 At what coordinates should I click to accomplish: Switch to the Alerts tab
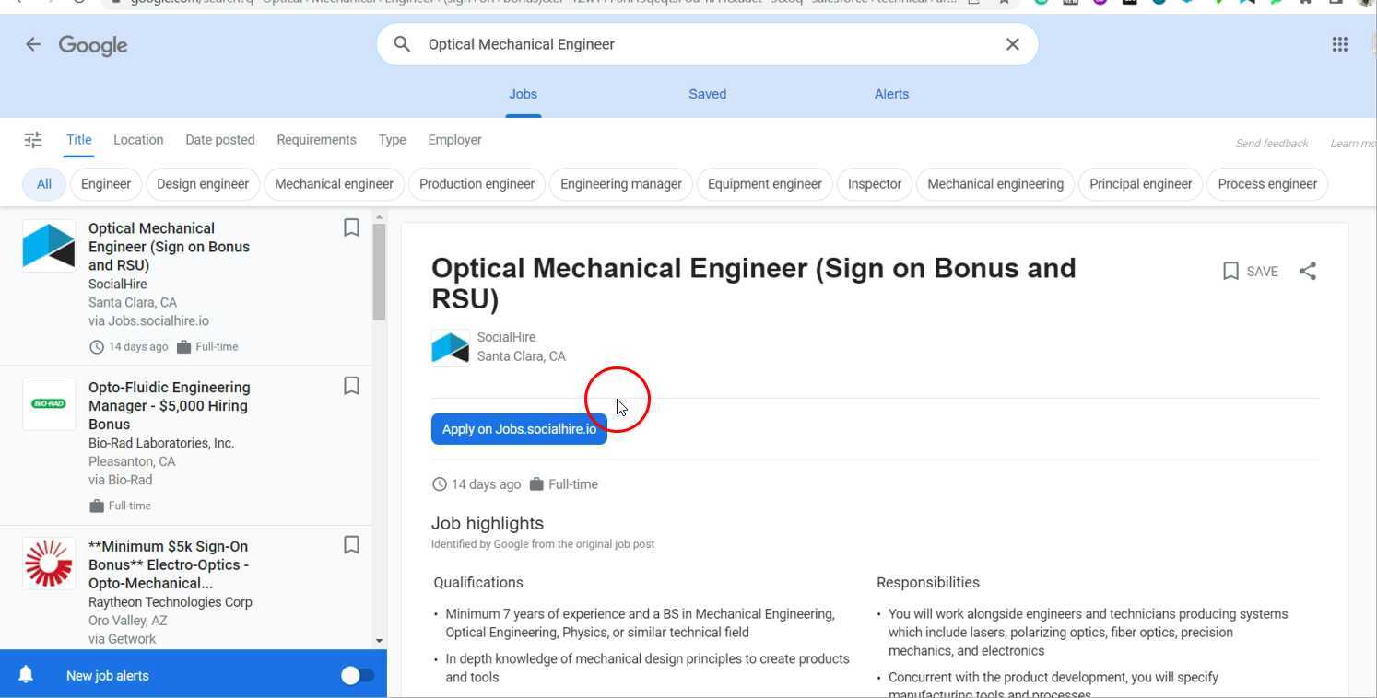click(891, 94)
